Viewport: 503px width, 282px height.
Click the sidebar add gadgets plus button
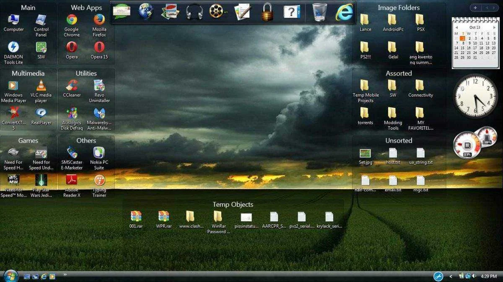click(x=475, y=8)
